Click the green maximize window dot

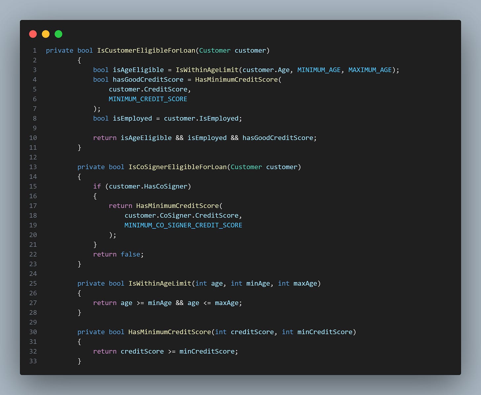(x=58, y=34)
